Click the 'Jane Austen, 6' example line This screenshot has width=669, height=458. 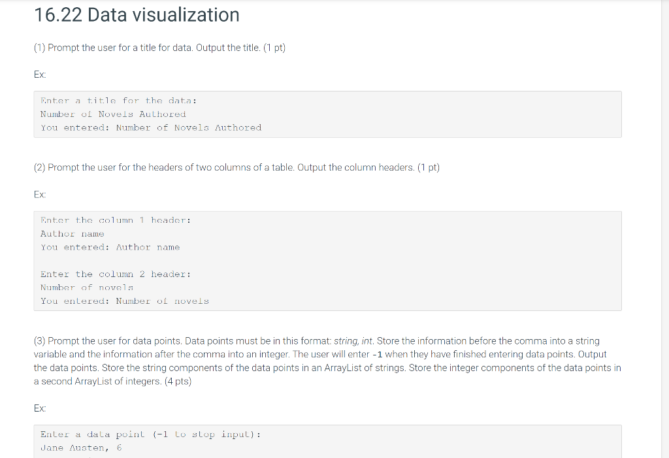81,448
